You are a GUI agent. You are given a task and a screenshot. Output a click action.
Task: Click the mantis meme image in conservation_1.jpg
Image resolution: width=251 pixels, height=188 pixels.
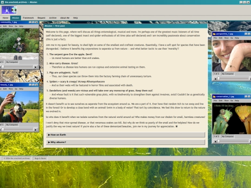pos(231,118)
